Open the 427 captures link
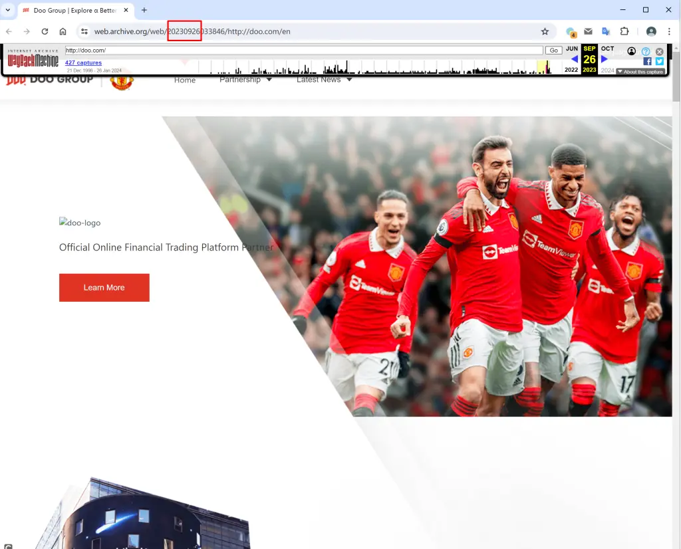The width and height of the screenshot is (681, 549). tap(83, 62)
